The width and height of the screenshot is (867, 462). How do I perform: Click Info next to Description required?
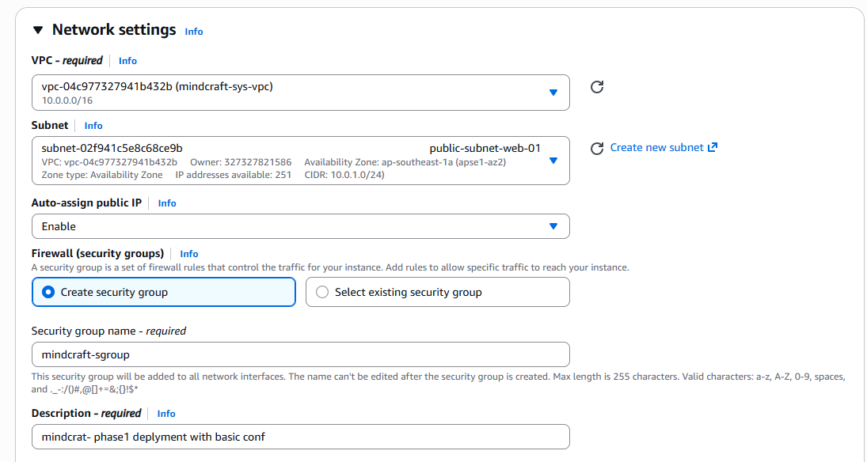pyautogui.click(x=165, y=414)
